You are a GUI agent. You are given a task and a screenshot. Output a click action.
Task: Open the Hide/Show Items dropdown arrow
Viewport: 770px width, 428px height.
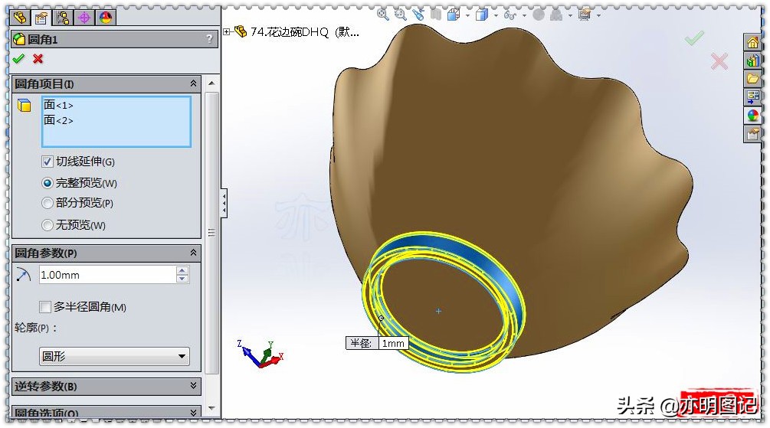[524, 16]
